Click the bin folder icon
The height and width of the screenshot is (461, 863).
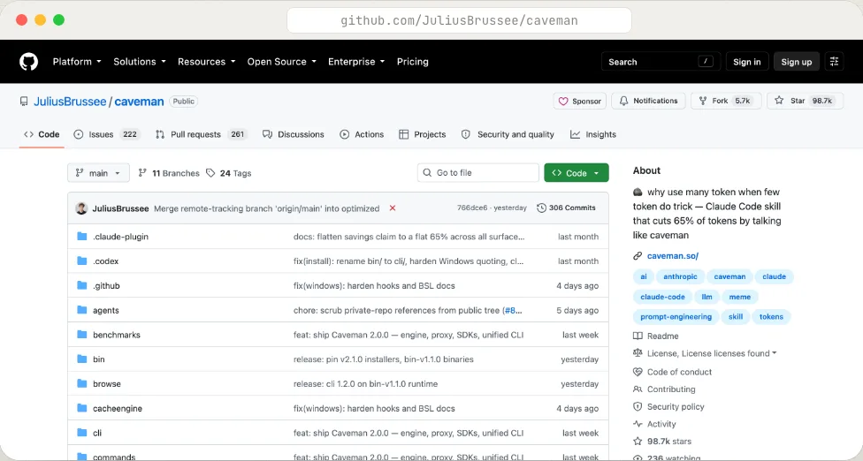pos(82,359)
